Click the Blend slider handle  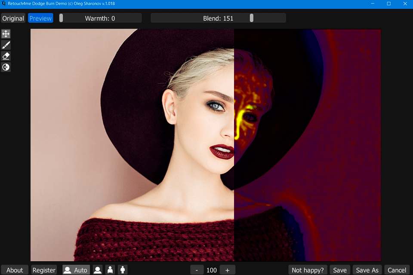pos(252,18)
